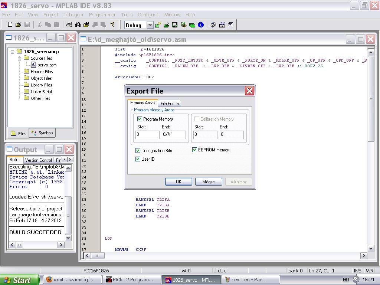
Task: Collapse the 1826_servo.mcp project tree node
Action: tap(12, 52)
